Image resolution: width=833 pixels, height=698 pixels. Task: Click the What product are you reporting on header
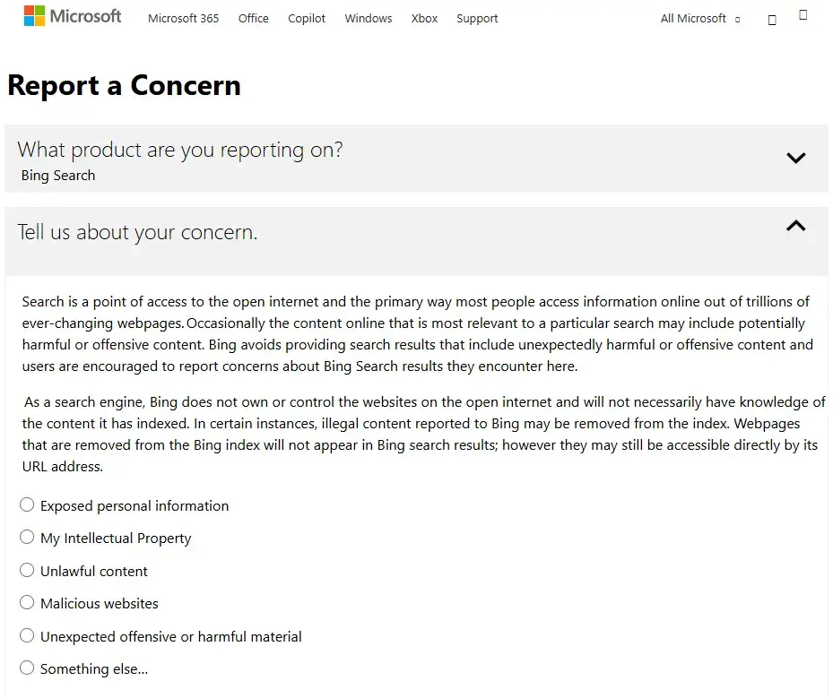[x=180, y=151]
